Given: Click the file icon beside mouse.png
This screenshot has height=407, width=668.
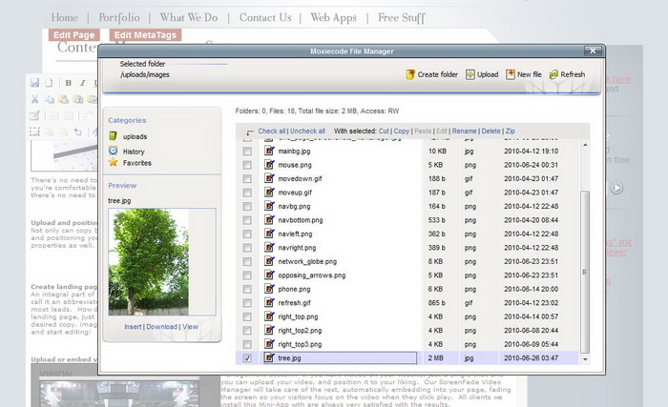Looking at the screenshot, I should point(268,165).
